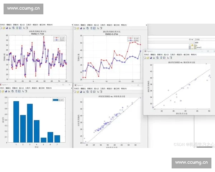Open 查看(V) menu in Figure 4 scatter window
The image size is (215, 172).
(x=90, y=88)
